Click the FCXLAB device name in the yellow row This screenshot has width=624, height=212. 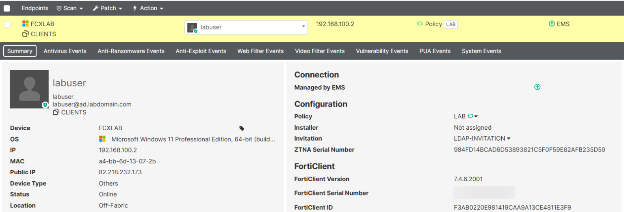42,24
